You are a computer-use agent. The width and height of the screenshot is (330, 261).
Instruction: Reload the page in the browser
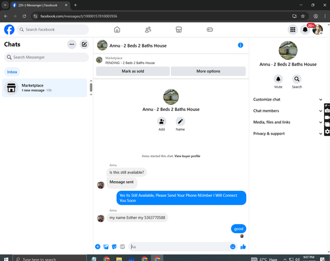(24, 16)
